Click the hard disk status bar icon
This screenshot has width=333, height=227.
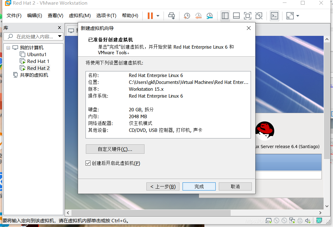[x=269, y=221]
